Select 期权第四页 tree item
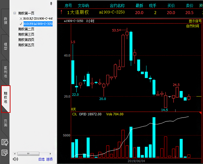The height and width of the screenshot is (164, 203). (x=26, y=40)
